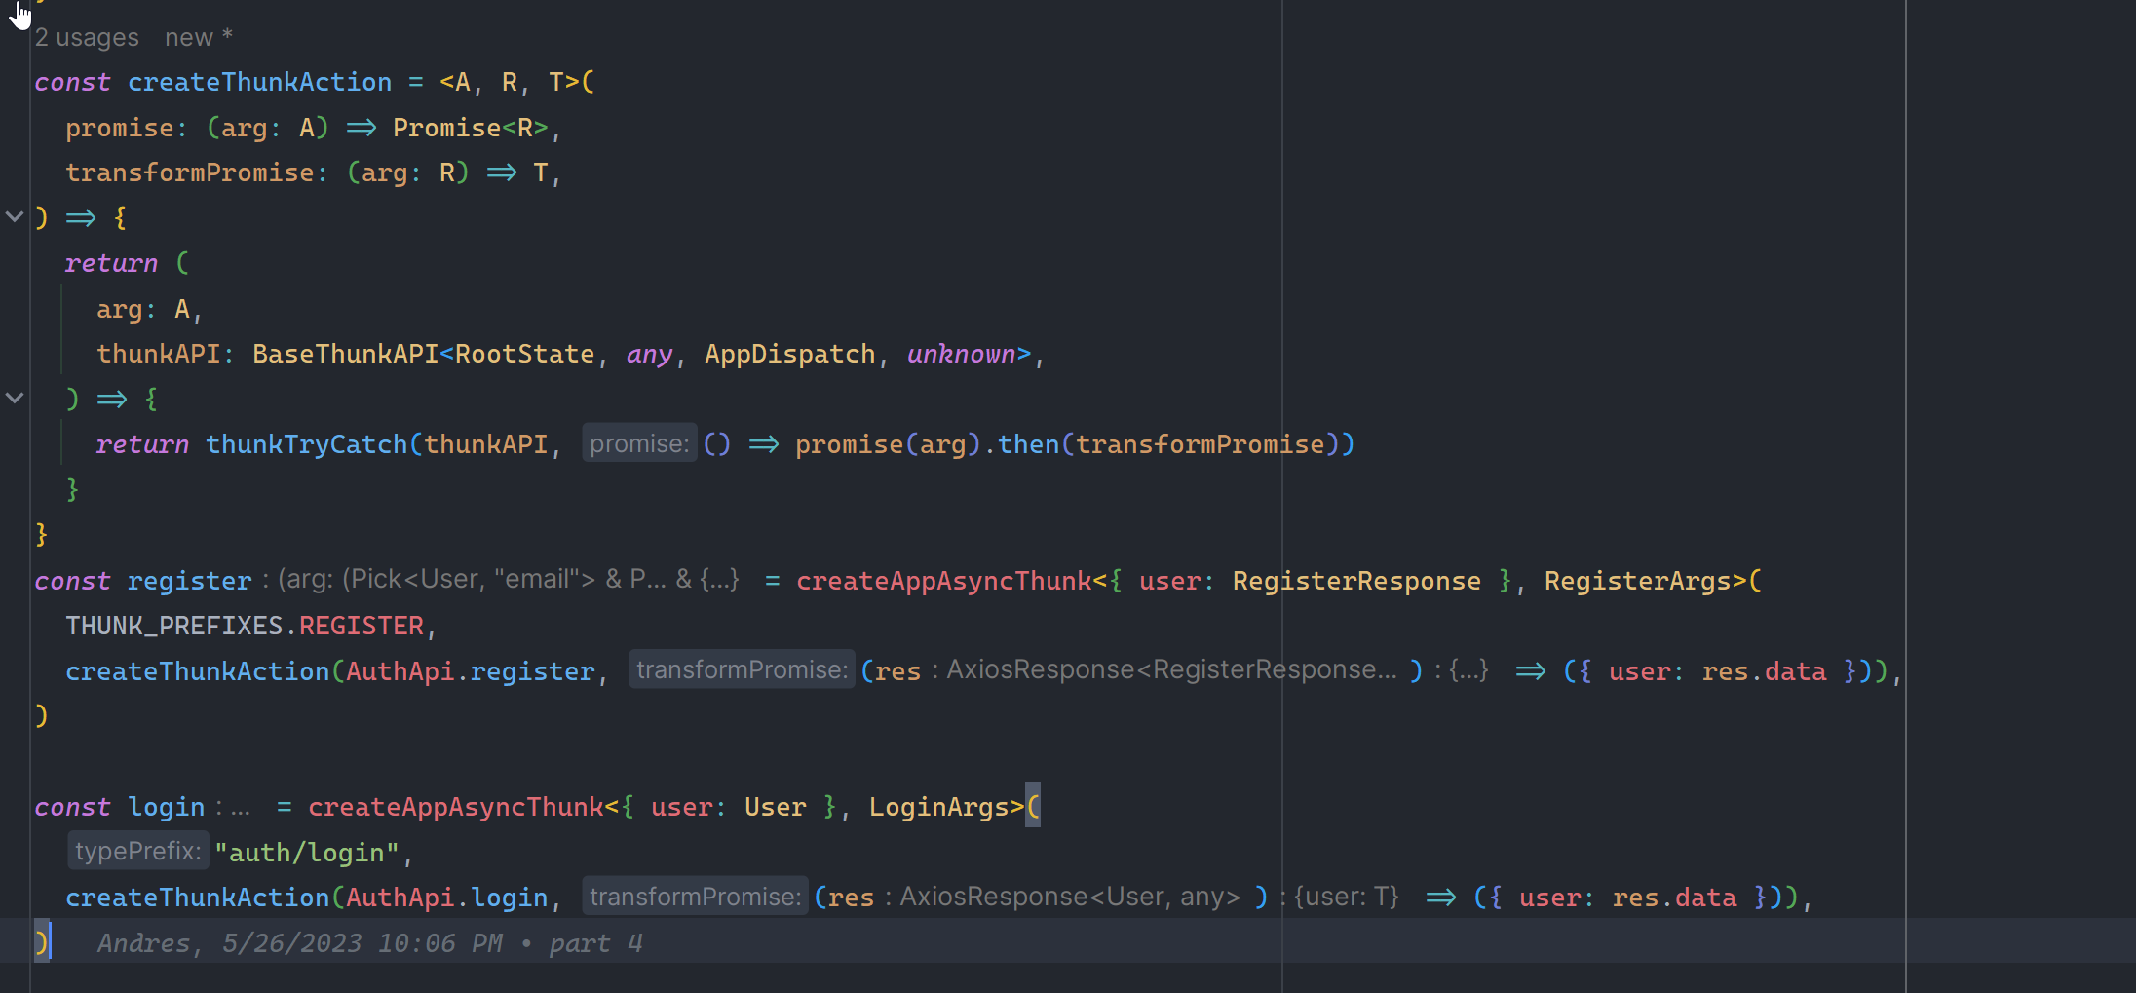Click the "new *" author hint
The image size is (2136, 993).
point(198,37)
